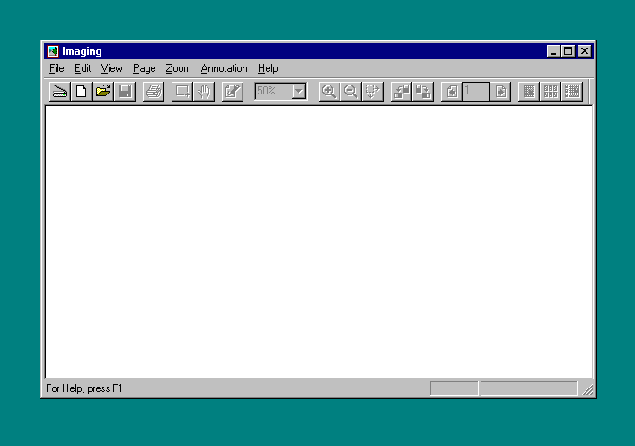Toggle the Annotation toolbox pencil icon
This screenshot has height=446, width=635.
click(x=233, y=91)
